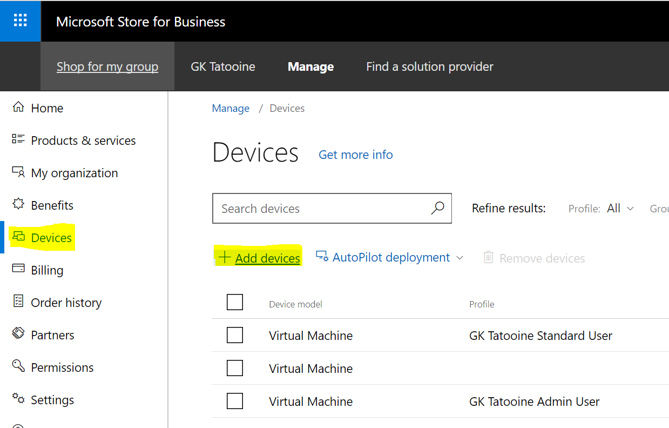
Task: Open the Find a solution provider menu
Action: click(x=429, y=66)
